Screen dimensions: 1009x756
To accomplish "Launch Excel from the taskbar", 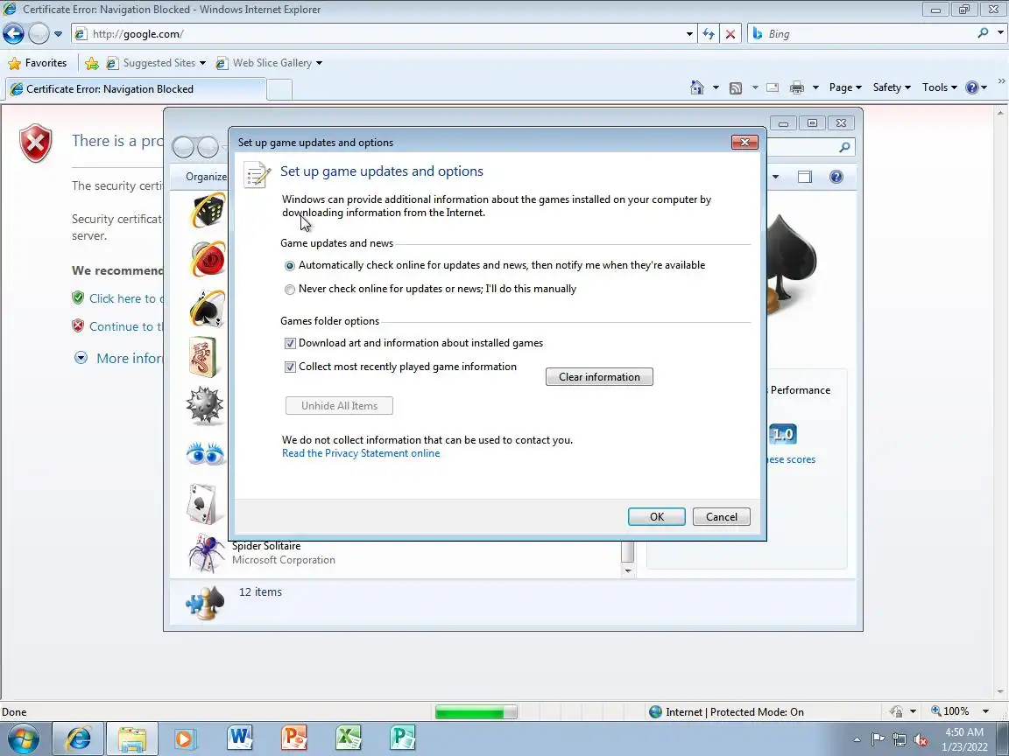I will pos(348,738).
